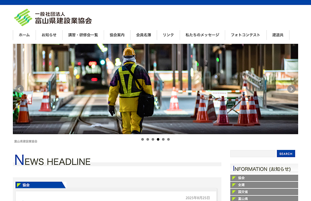The height and width of the screenshot is (201, 311).
Task: View the 会員名簿 page
Action: 144,35
